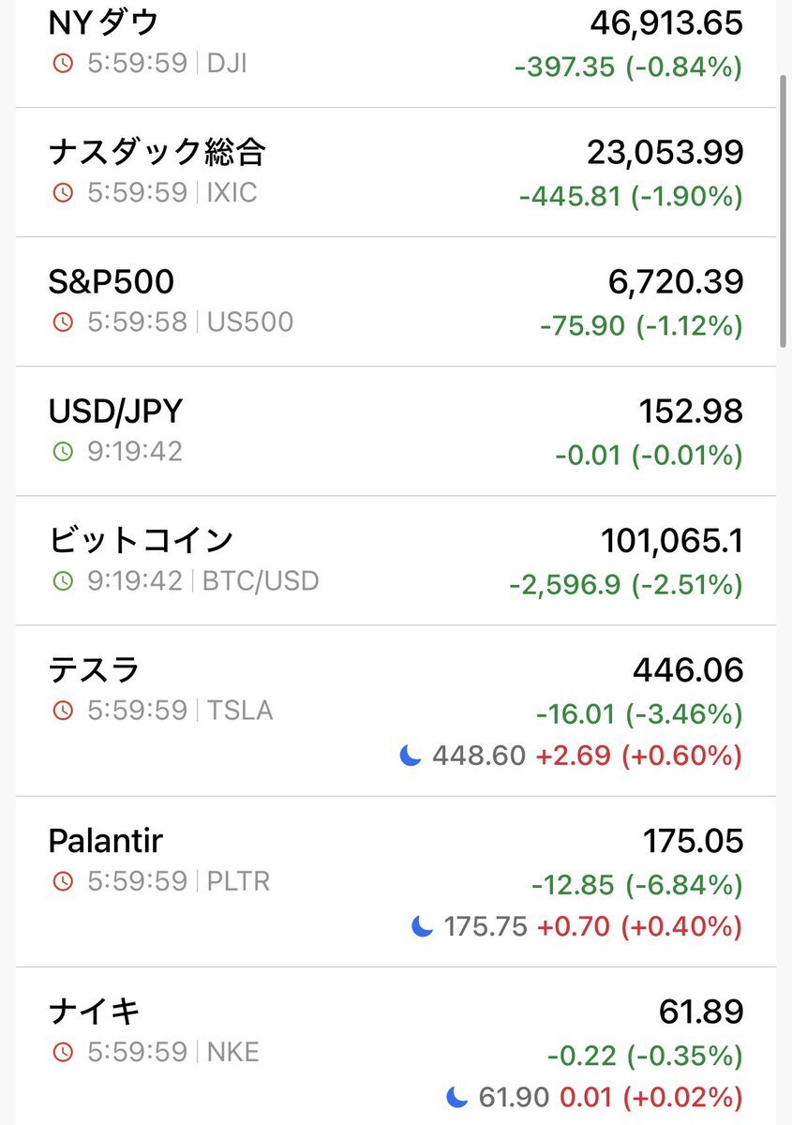Click the blue moon after-hours icon for Nike

(456, 1096)
